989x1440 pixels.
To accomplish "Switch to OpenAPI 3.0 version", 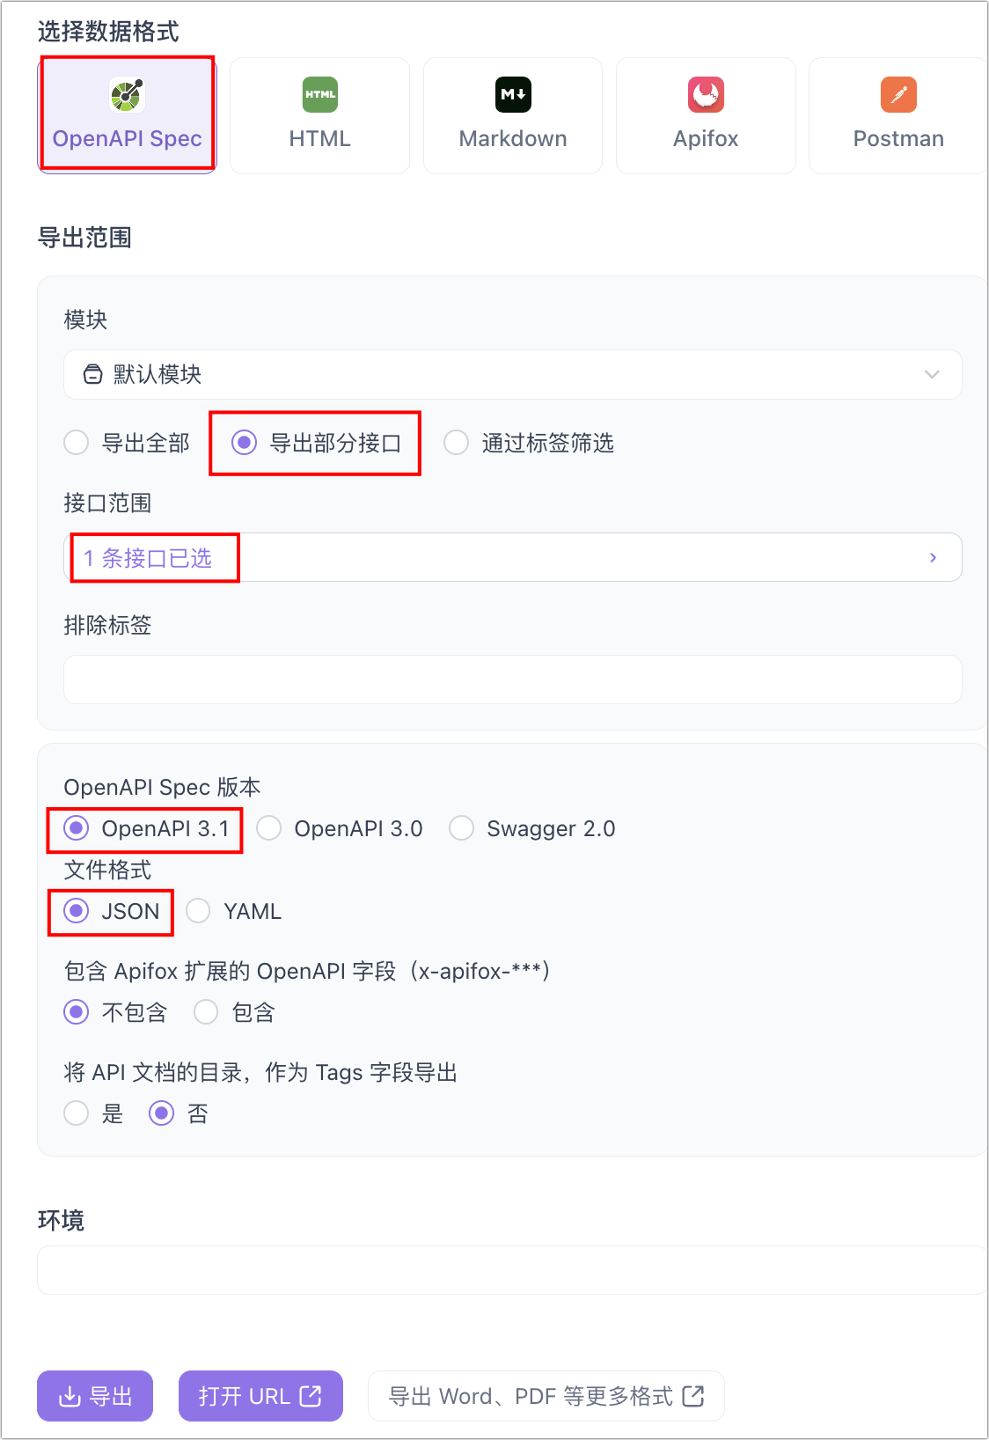I will (x=269, y=828).
